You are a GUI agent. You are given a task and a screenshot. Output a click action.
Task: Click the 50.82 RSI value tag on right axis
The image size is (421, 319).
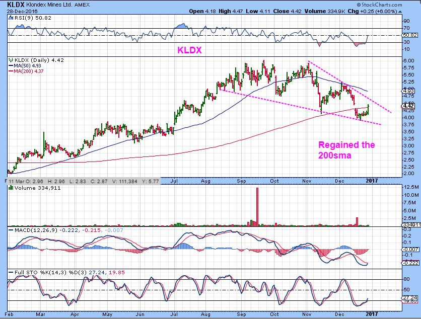(410, 35)
